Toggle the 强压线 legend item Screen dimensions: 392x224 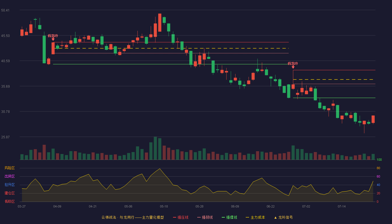(181, 217)
